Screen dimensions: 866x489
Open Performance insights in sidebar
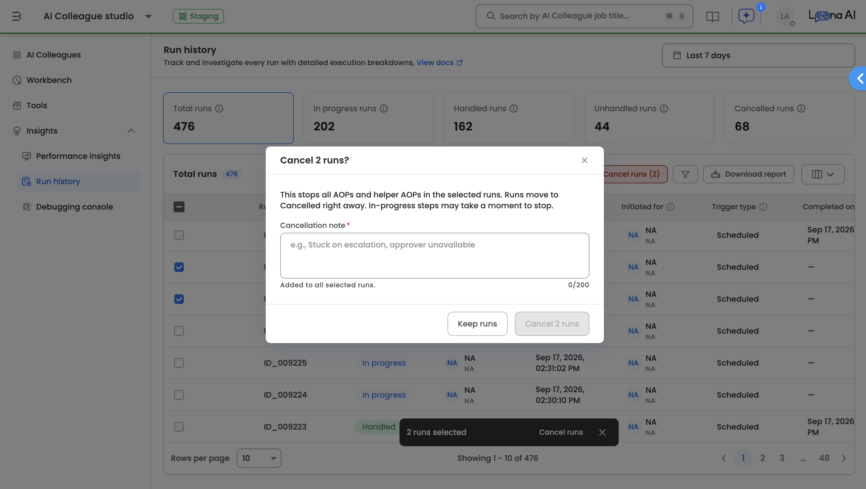point(78,156)
